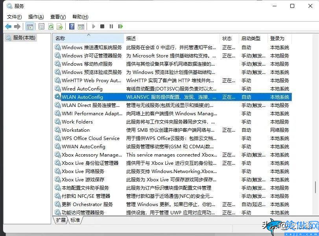This screenshot has height=236, width=319.
Task: Select the Windows 移动热点服务 row
Action: click(x=173, y=64)
